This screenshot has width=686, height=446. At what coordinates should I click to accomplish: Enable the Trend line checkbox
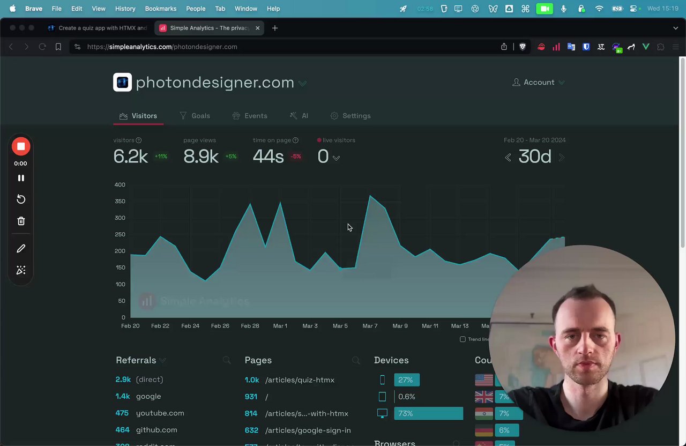463,339
